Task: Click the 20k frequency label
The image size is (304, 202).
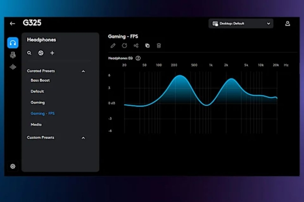Action: click(276, 65)
